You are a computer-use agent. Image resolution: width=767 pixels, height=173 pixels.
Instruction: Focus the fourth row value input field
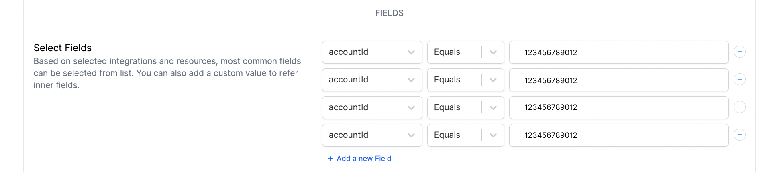618,135
